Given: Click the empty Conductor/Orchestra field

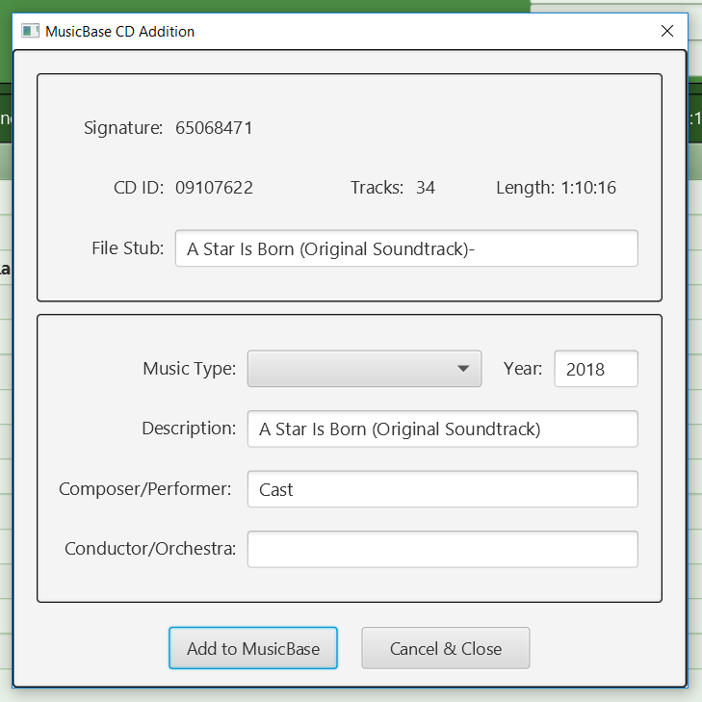Looking at the screenshot, I should point(443,549).
